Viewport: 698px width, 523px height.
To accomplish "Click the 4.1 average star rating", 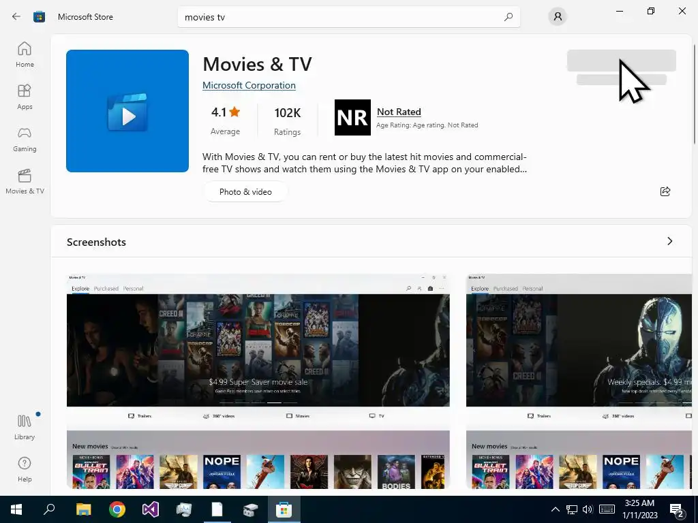I will tap(225, 112).
